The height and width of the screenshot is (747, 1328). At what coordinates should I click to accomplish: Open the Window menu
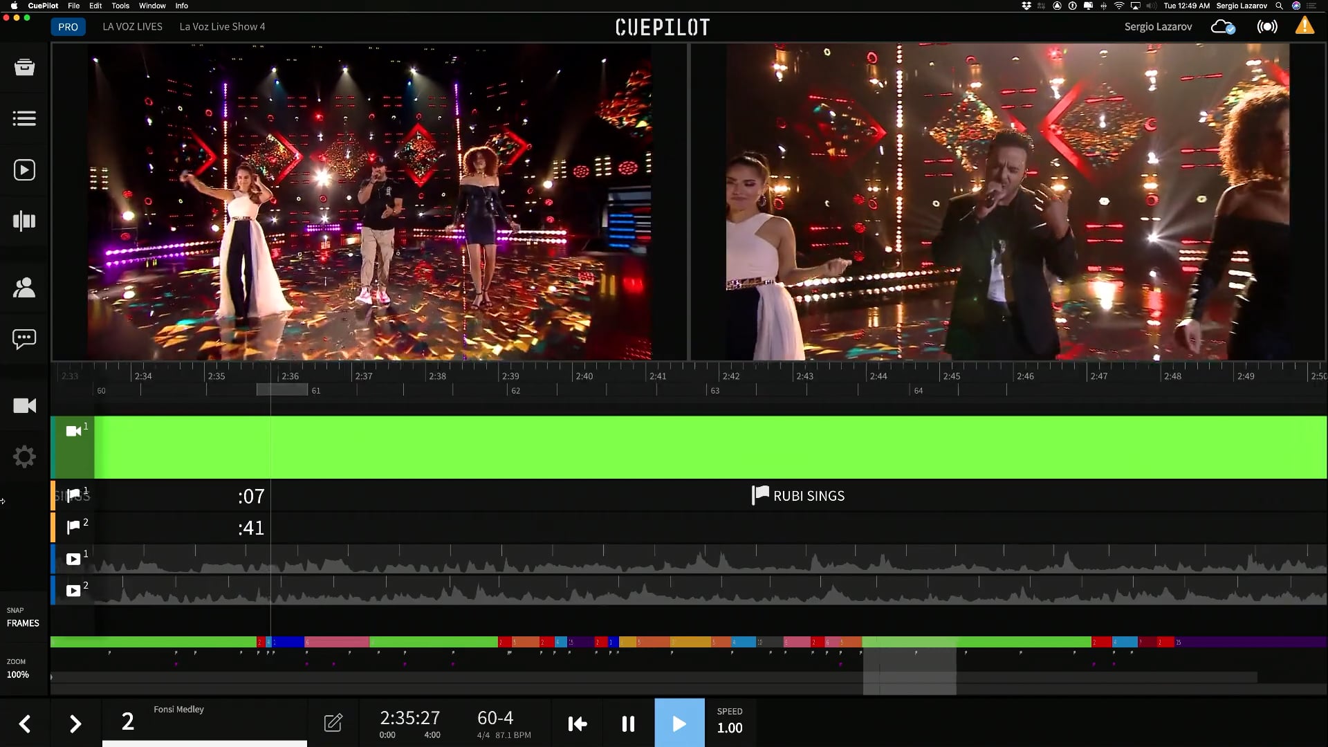click(152, 6)
